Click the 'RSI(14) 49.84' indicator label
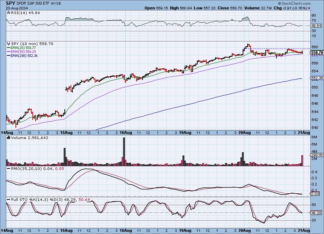 coord(26,13)
